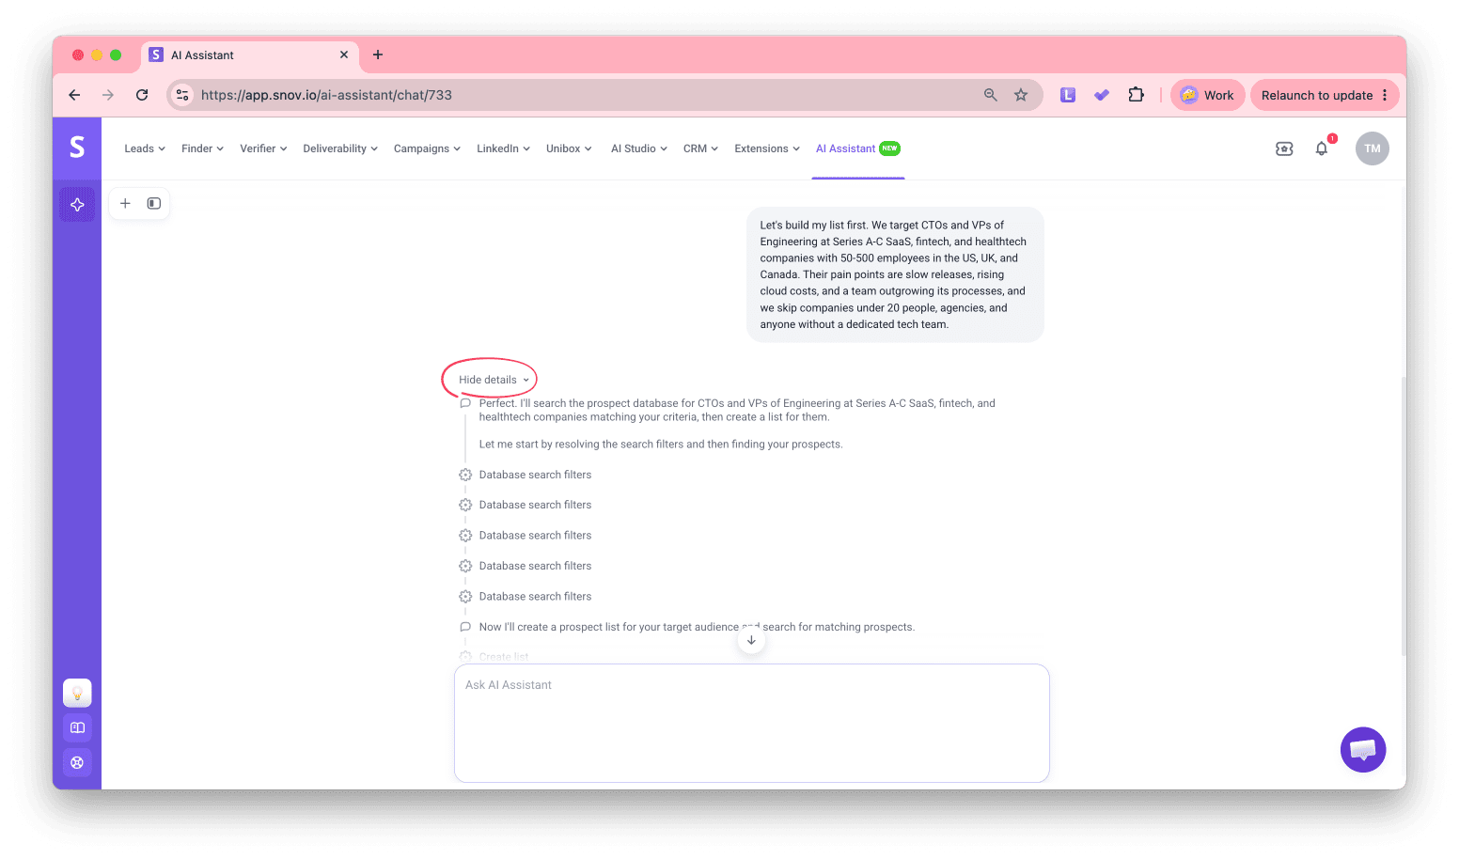Viewport: 1459px width, 859px height.
Task: Open the LinkedIn dropdown
Action: [x=503, y=148]
